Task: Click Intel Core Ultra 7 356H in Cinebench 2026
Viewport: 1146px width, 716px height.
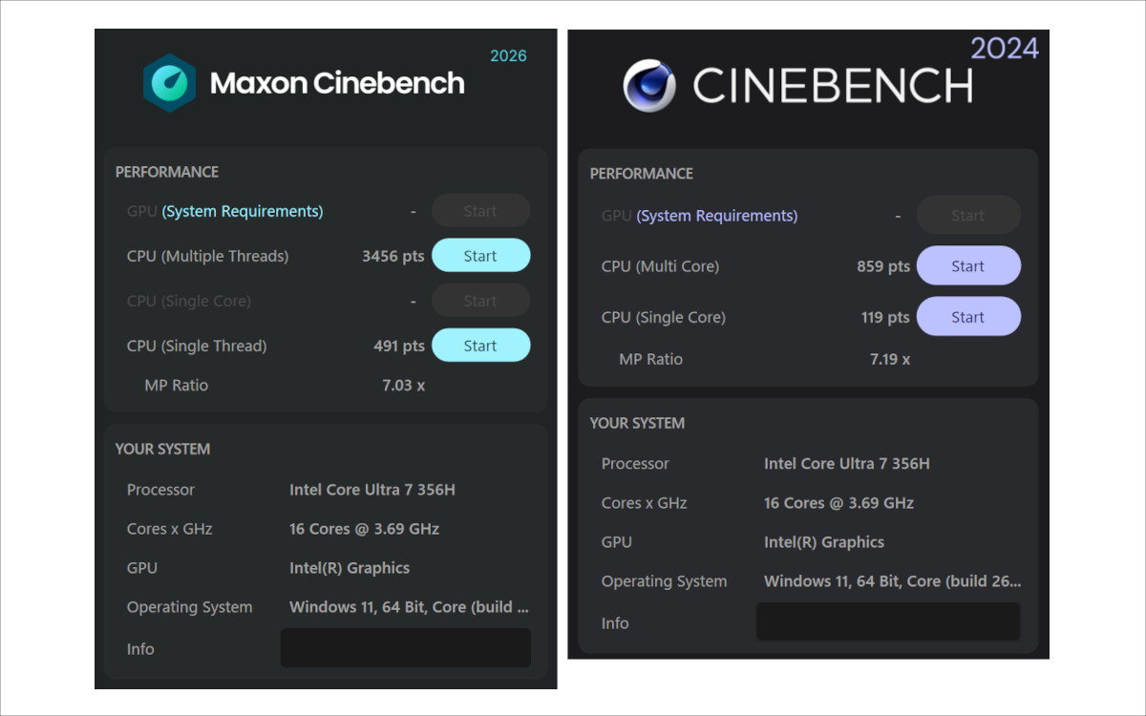Action: click(372, 490)
